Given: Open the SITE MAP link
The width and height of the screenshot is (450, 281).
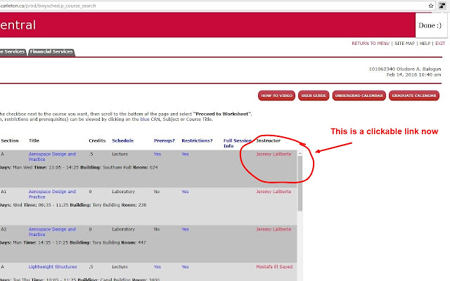Looking at the screenshot, I should (404, 43).
